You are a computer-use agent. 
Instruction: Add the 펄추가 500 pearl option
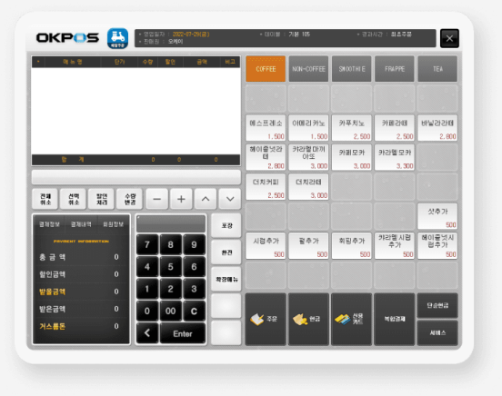pos(308,245)
